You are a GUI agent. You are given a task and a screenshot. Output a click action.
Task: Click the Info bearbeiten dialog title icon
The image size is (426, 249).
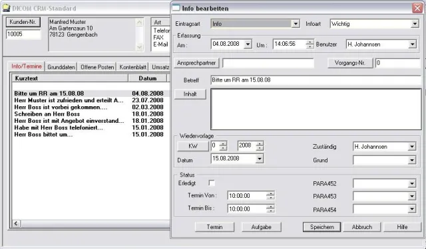[x=176, y=8]
